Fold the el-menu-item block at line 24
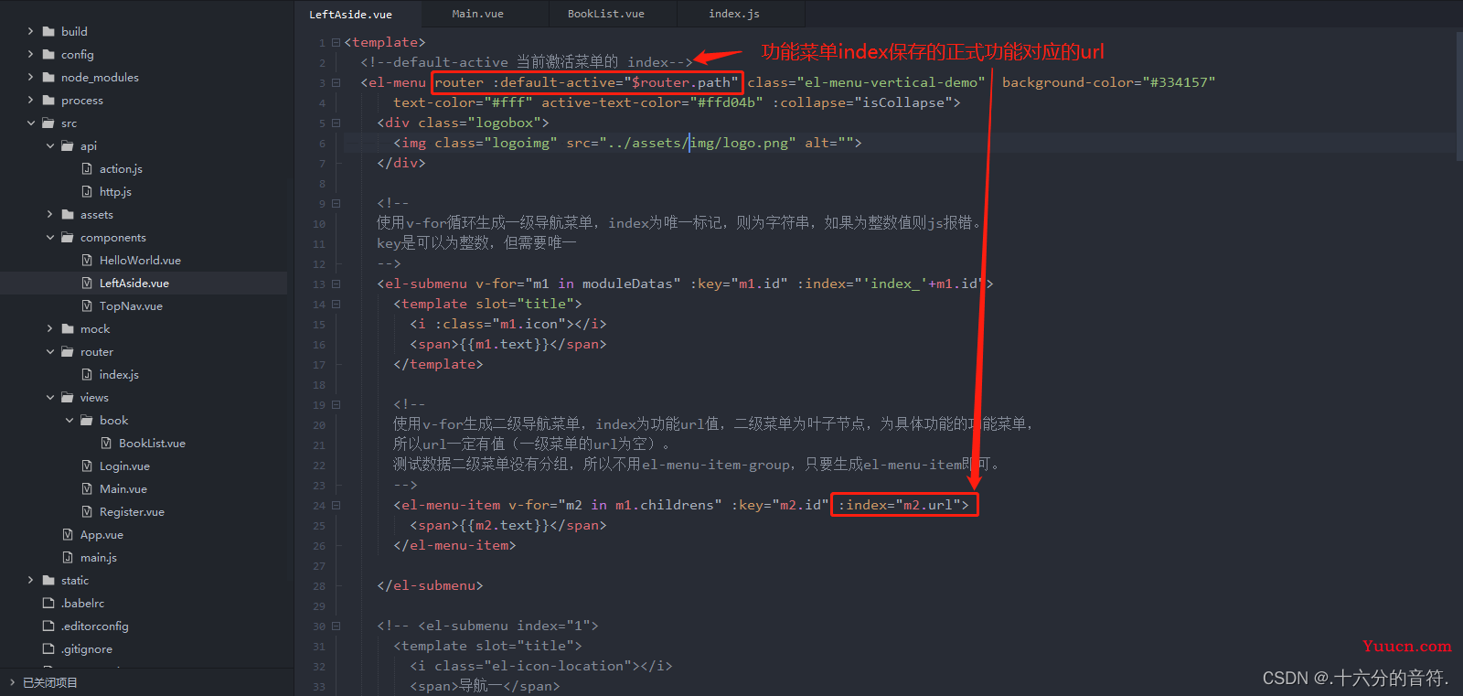This screenshot has width=1463, height=696. coord(336,505)
